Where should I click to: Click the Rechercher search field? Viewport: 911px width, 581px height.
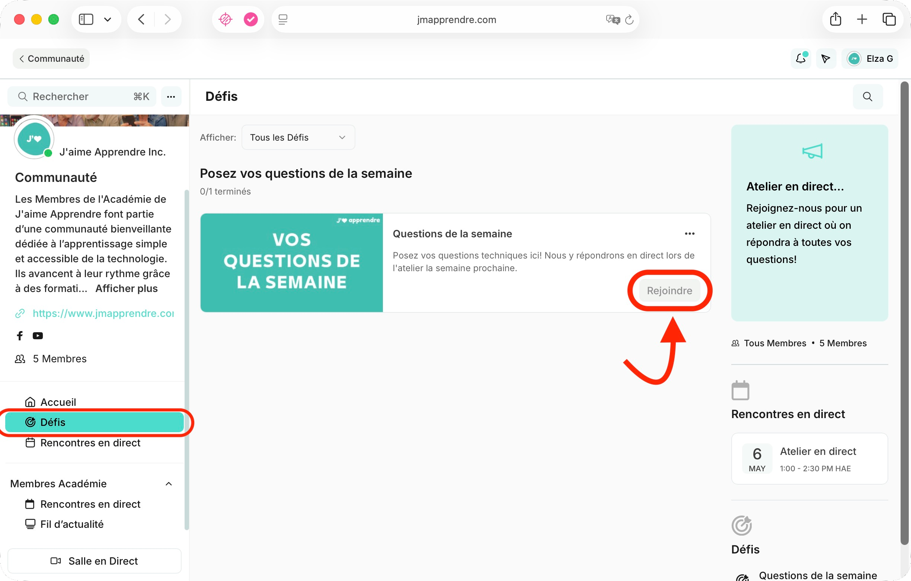82,96
